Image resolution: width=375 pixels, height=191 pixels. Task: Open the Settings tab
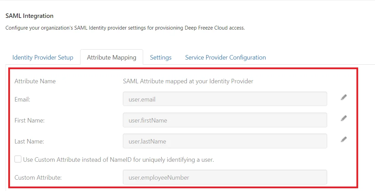(x=161, y=57)
